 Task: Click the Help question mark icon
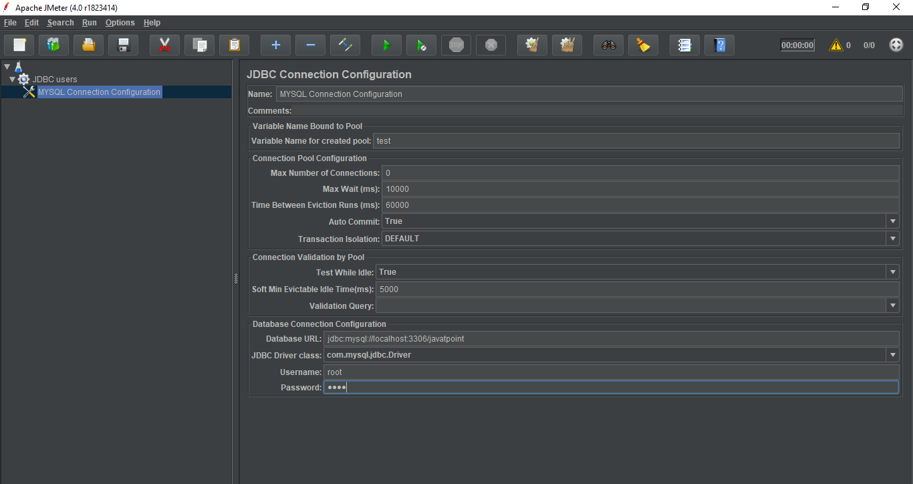719,45
